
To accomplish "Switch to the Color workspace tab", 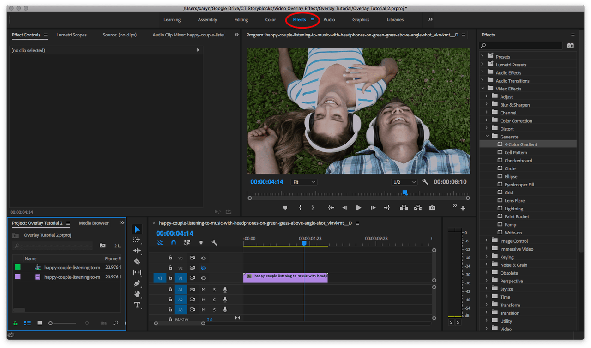I will coord(270,19).
